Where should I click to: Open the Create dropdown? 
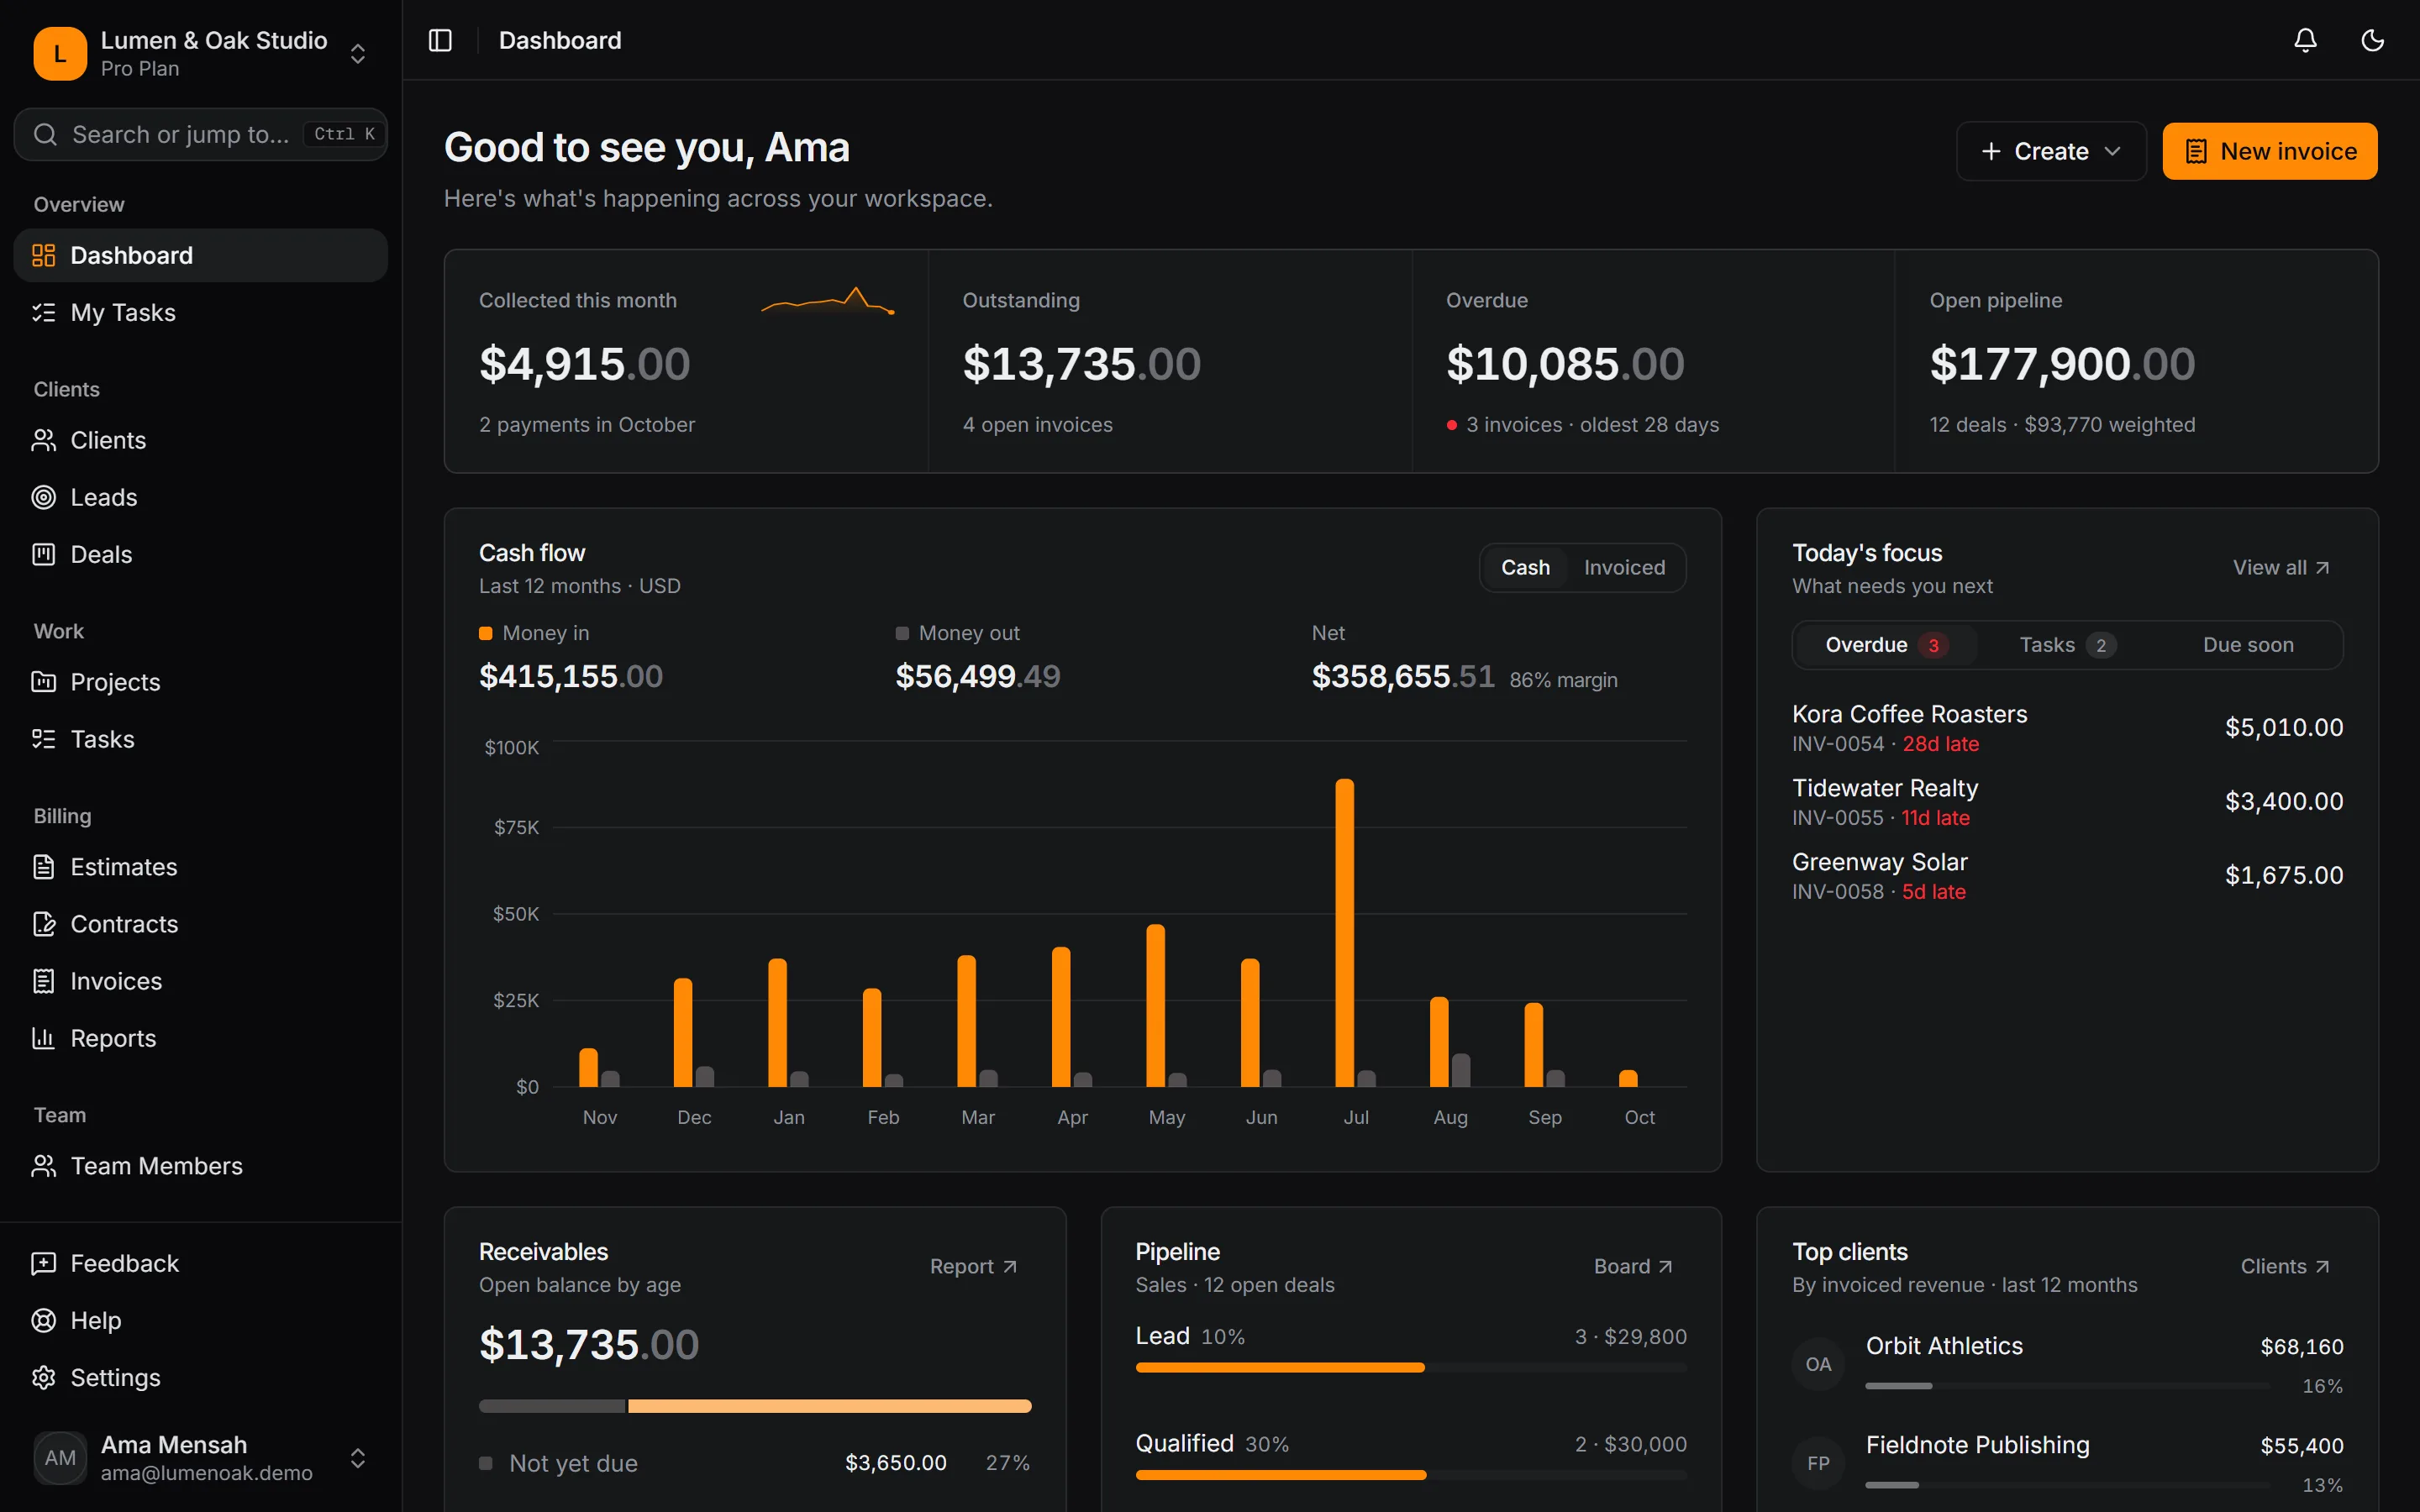(x=2051, y=151)
